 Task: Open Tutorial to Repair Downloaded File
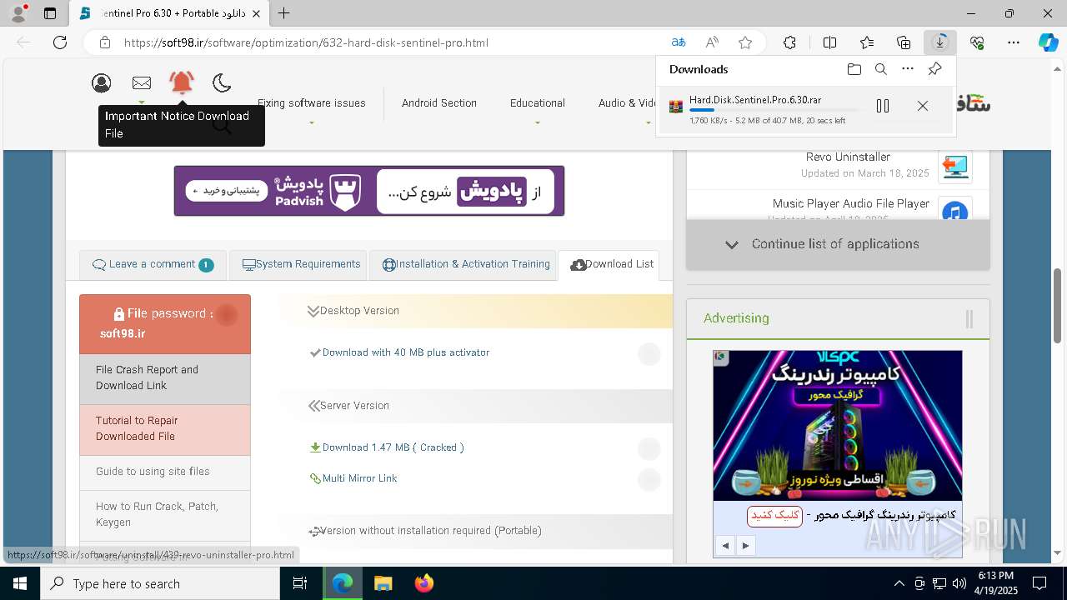pyautogui.click(x=165, y=428)
